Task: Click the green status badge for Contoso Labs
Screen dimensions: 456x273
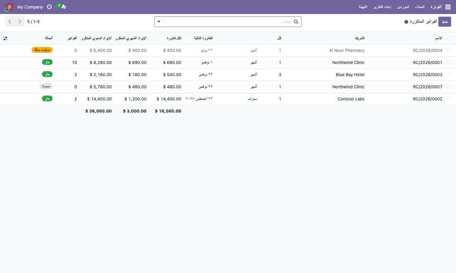Action: click(47, 99)
